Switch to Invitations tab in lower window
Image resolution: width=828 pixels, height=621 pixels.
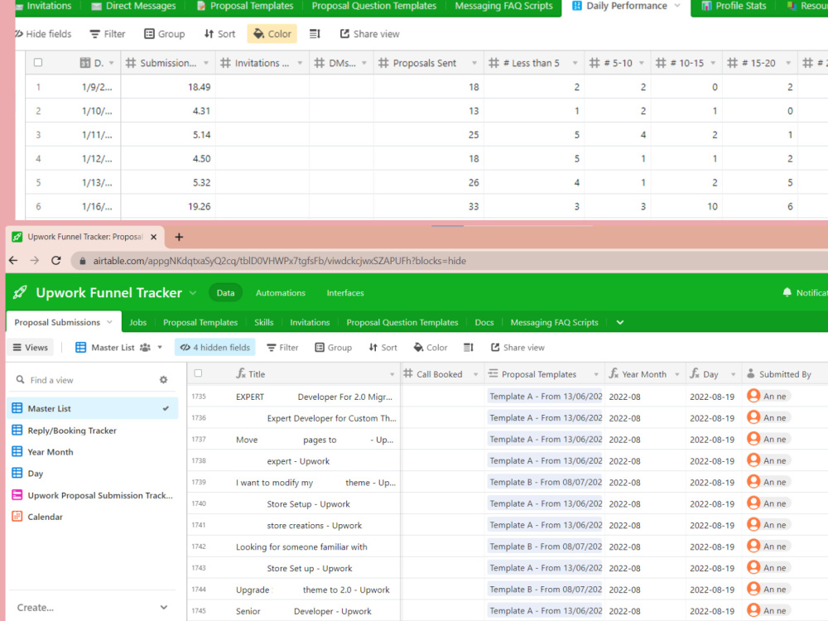[x=310, y=322]
